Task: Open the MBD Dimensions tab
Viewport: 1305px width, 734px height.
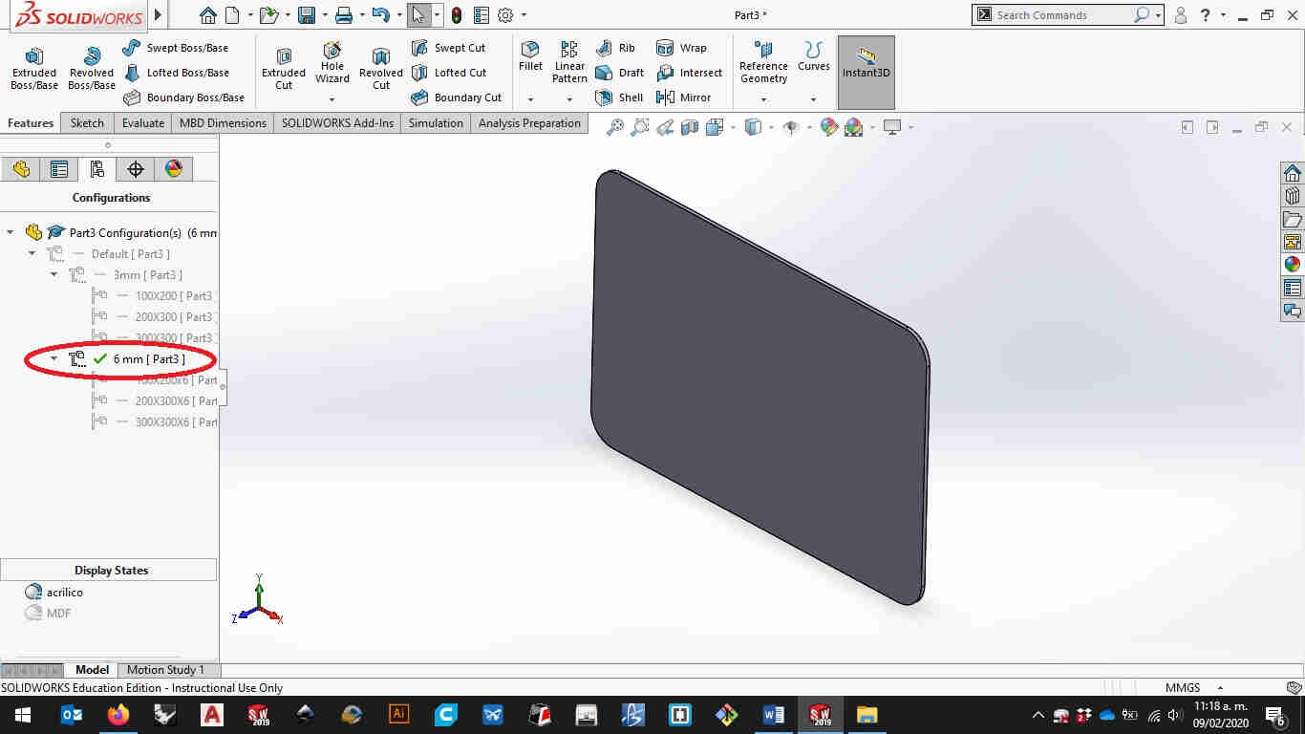Action: point(224,123)
